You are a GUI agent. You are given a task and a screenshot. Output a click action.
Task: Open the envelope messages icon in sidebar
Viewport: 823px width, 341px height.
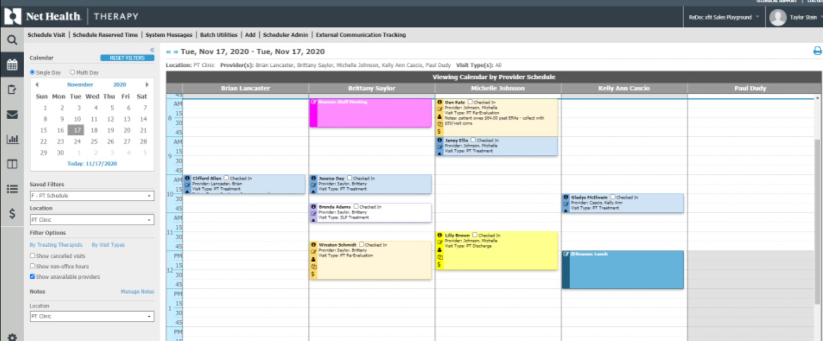[12, 114]
